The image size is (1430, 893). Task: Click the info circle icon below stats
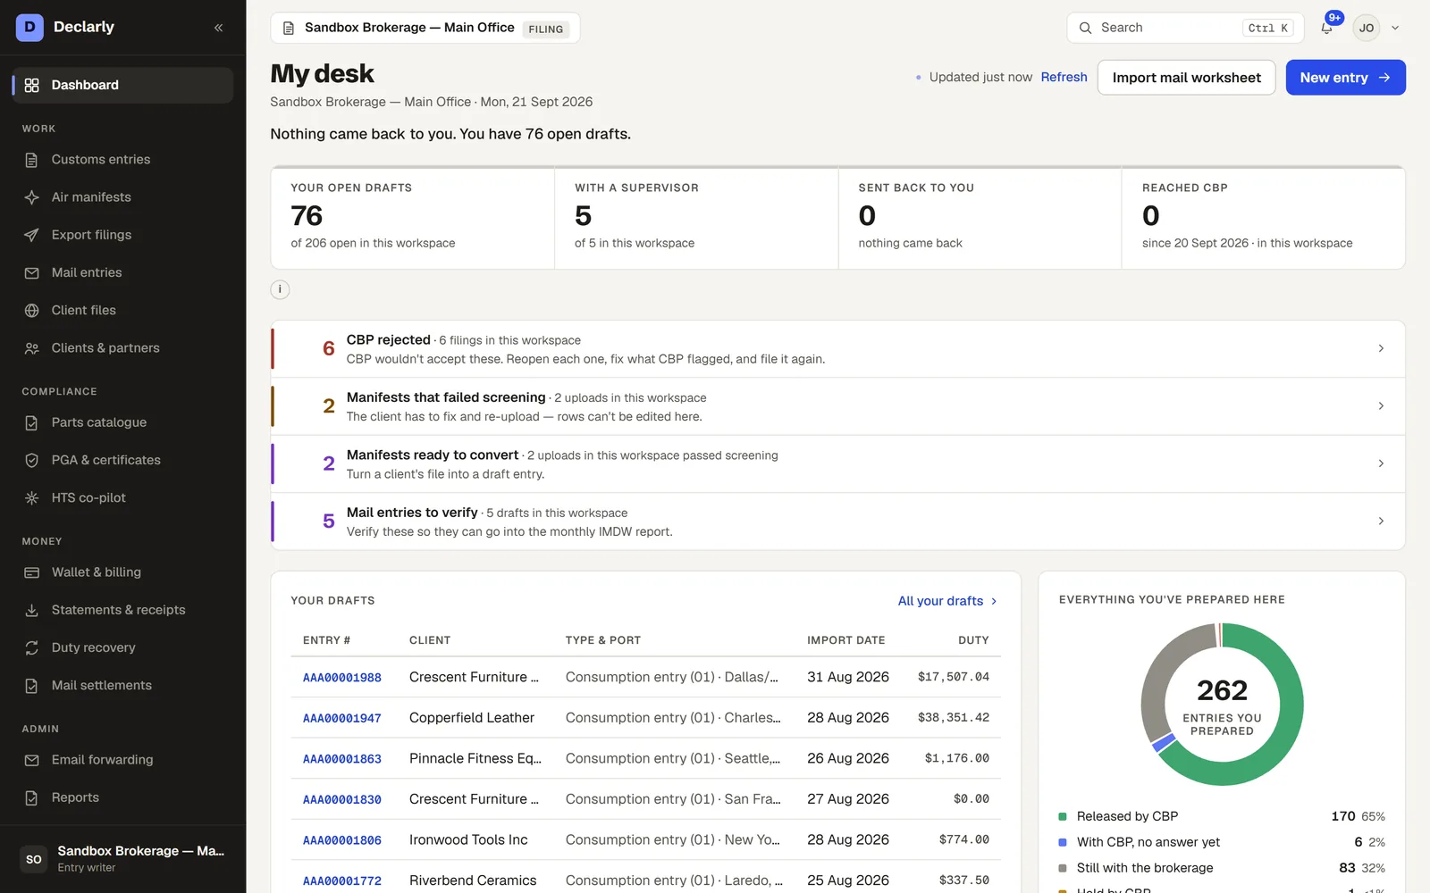280,289
